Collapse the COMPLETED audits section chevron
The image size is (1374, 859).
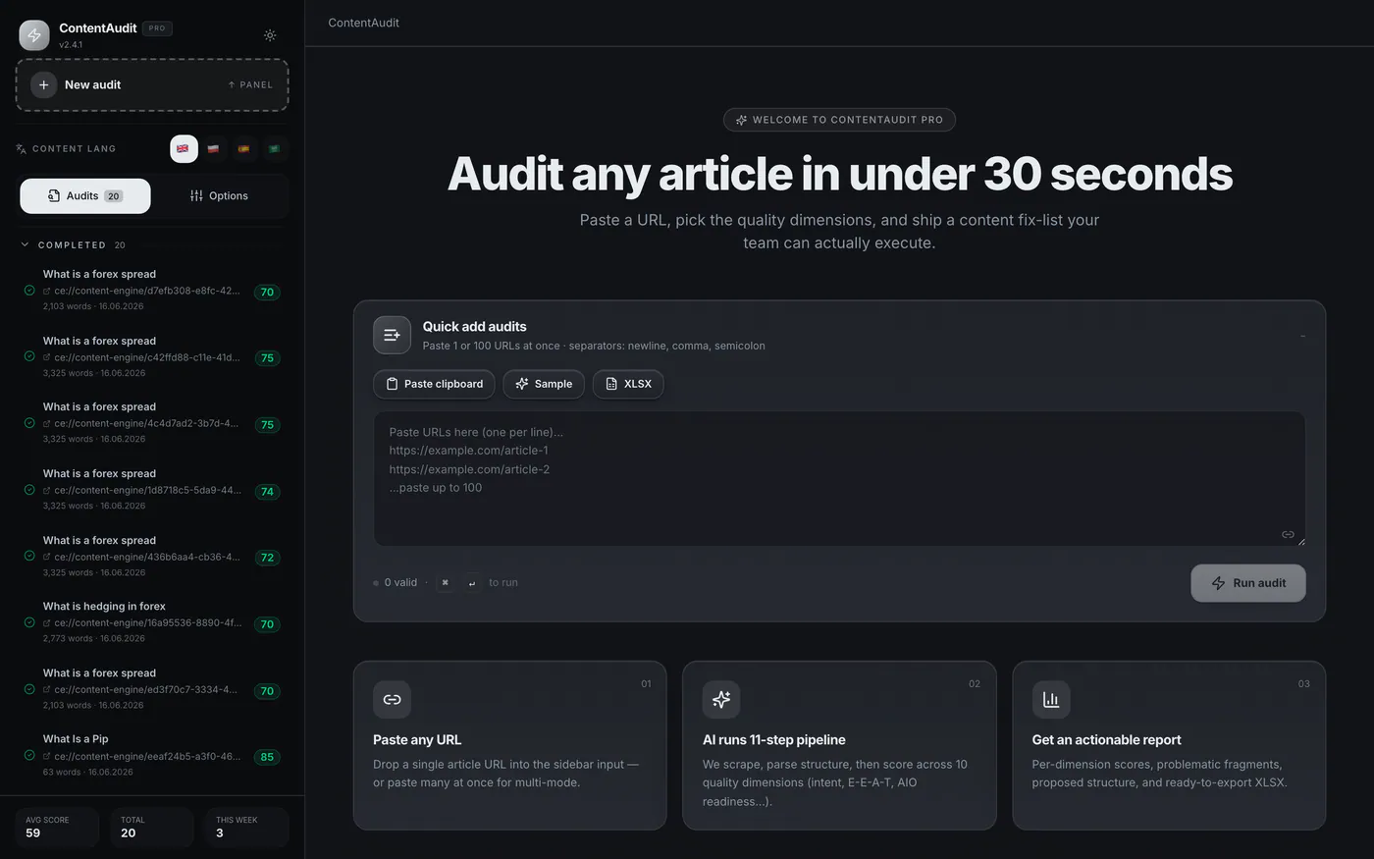(x=26, y=244)
